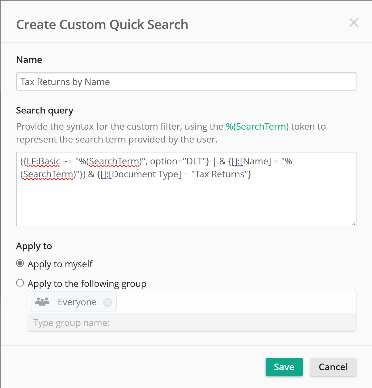Click the green %(SearchTerm) token
The height and width of the screenshot is (388, 372).
click(x=257, y=126)
